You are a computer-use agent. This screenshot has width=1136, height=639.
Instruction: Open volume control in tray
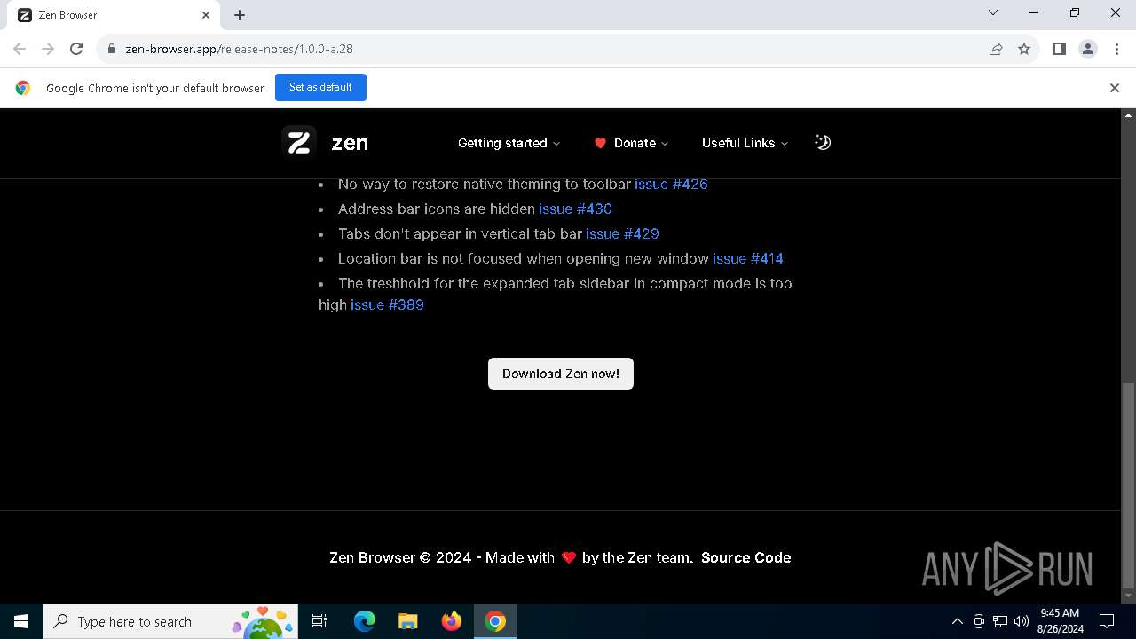click(1022, 621)
